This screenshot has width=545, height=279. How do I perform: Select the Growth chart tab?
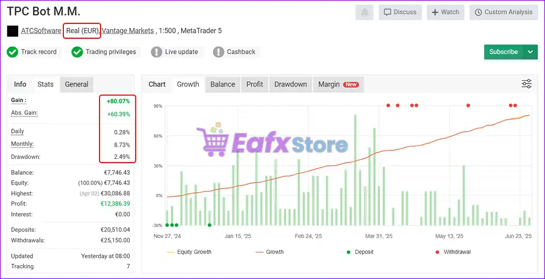click(188, 84)
